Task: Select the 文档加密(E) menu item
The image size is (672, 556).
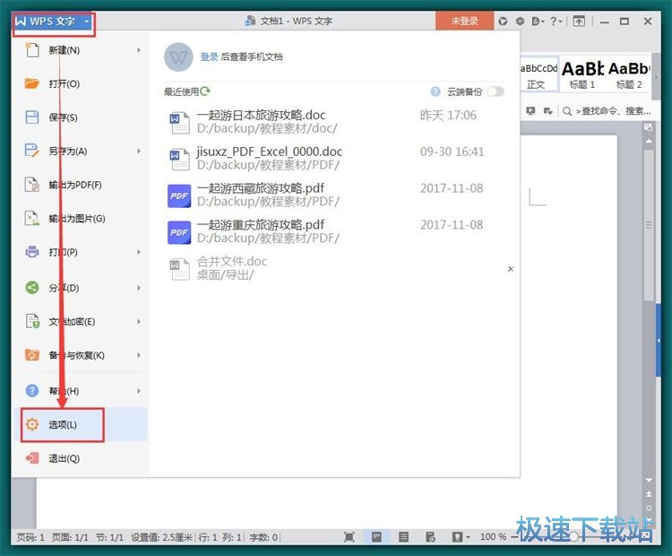Action: tap(82, 321)
